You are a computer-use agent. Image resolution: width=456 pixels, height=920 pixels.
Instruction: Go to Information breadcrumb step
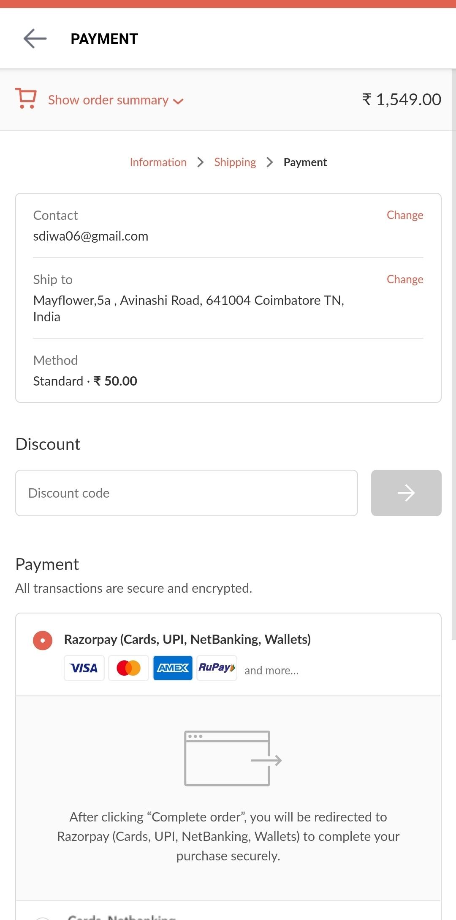point(158,162)
